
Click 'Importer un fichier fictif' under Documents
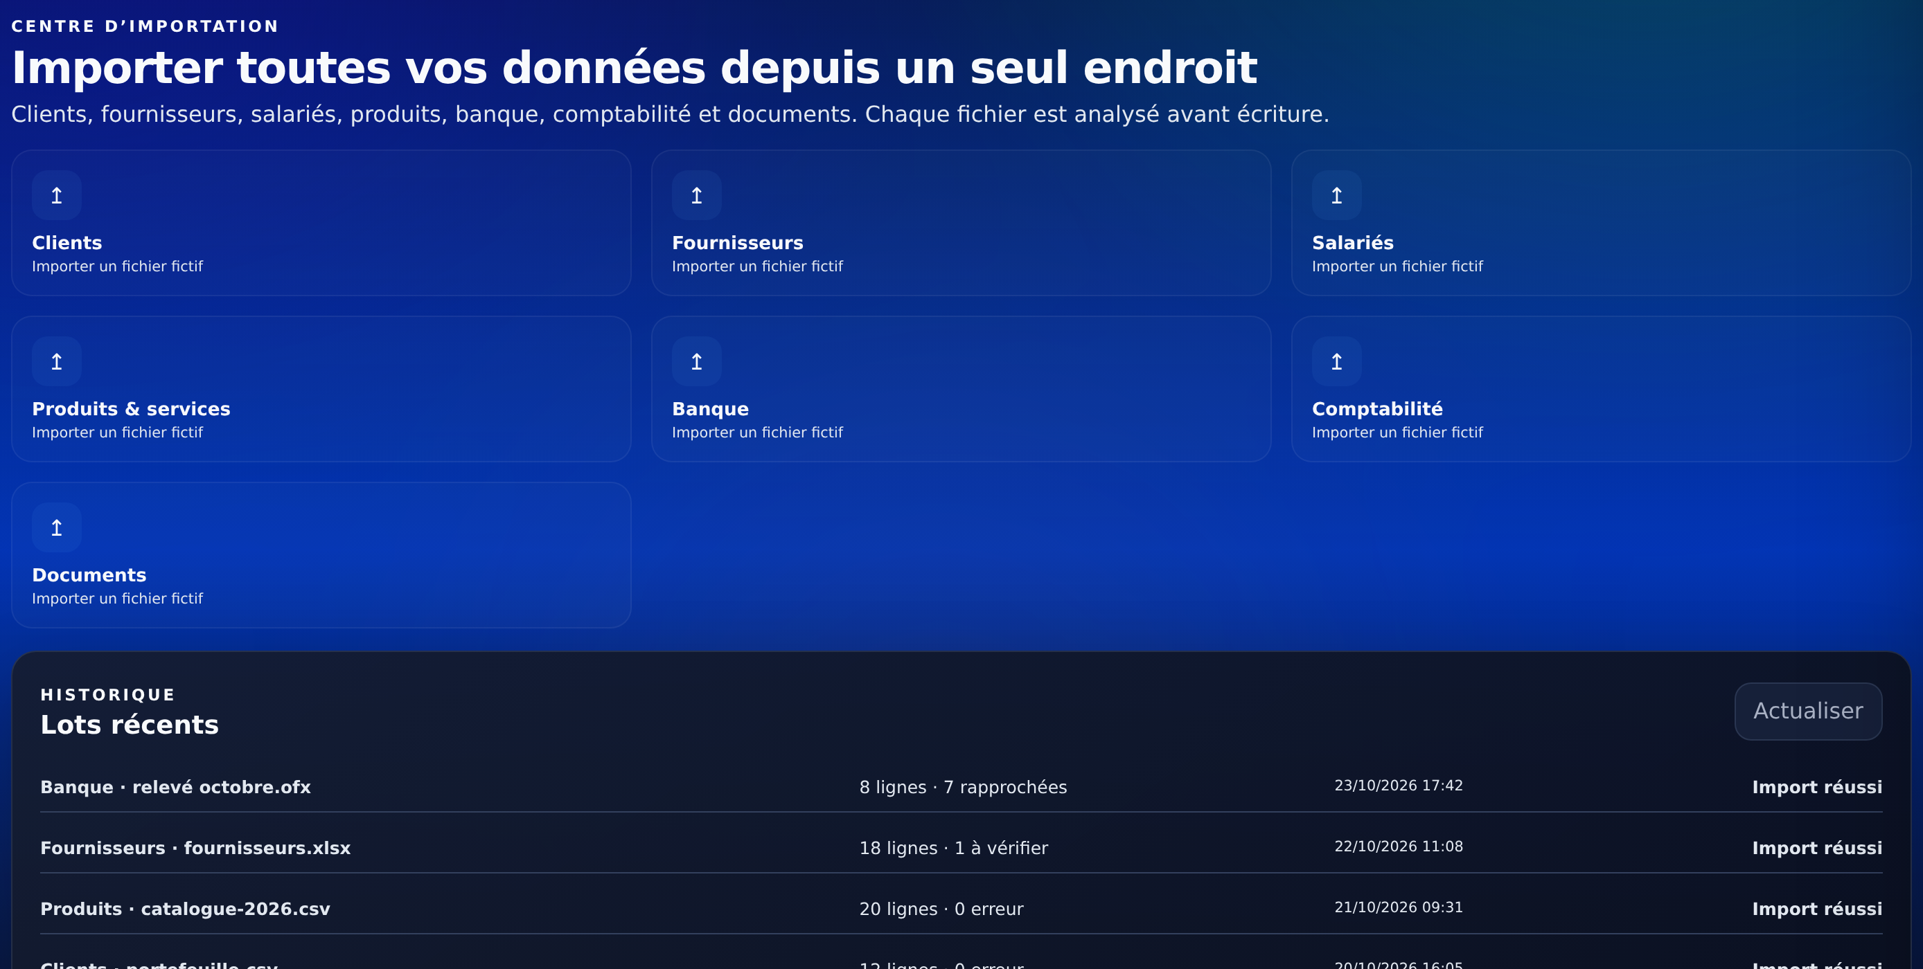(x=117, y=600)
